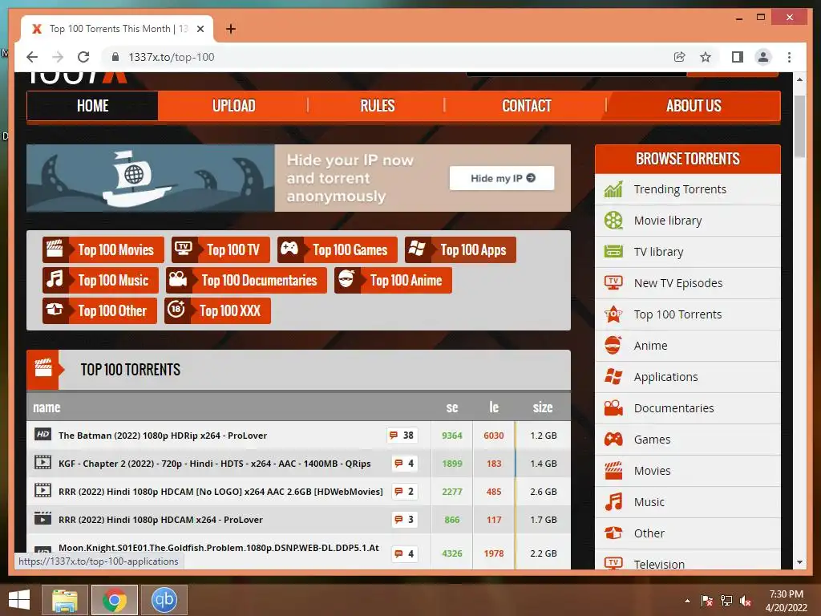Click the Top 100 Apps button
Image resolution: width=821 pixels, height=616 pixels.
pos(460,250)
